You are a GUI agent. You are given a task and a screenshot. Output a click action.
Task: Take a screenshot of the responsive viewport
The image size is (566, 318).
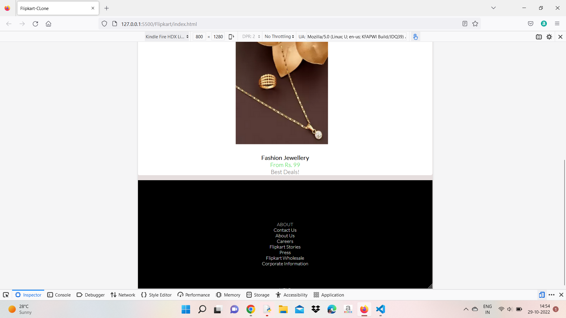click(x=539, y=37)
